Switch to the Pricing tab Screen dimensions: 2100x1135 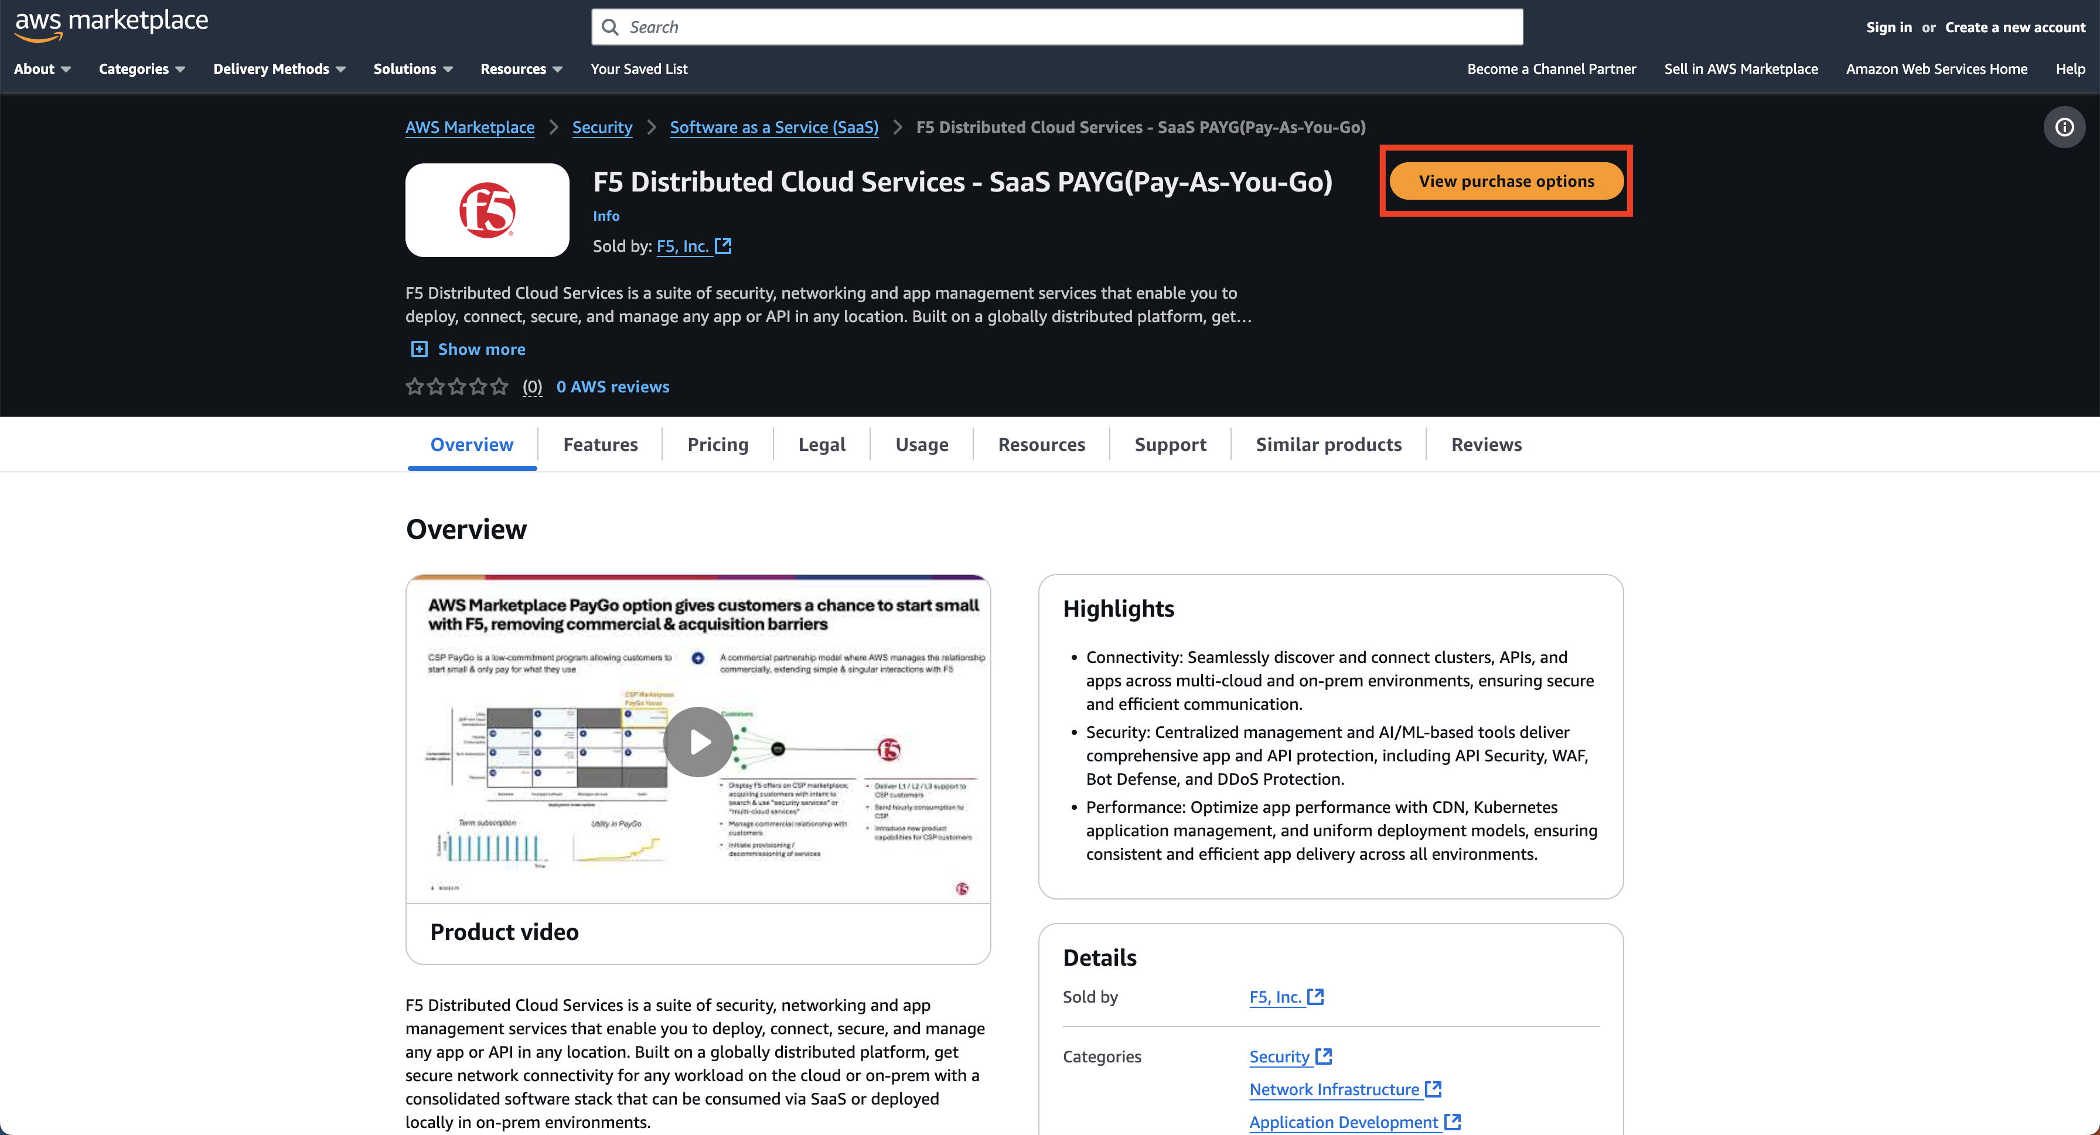(717, 444)
